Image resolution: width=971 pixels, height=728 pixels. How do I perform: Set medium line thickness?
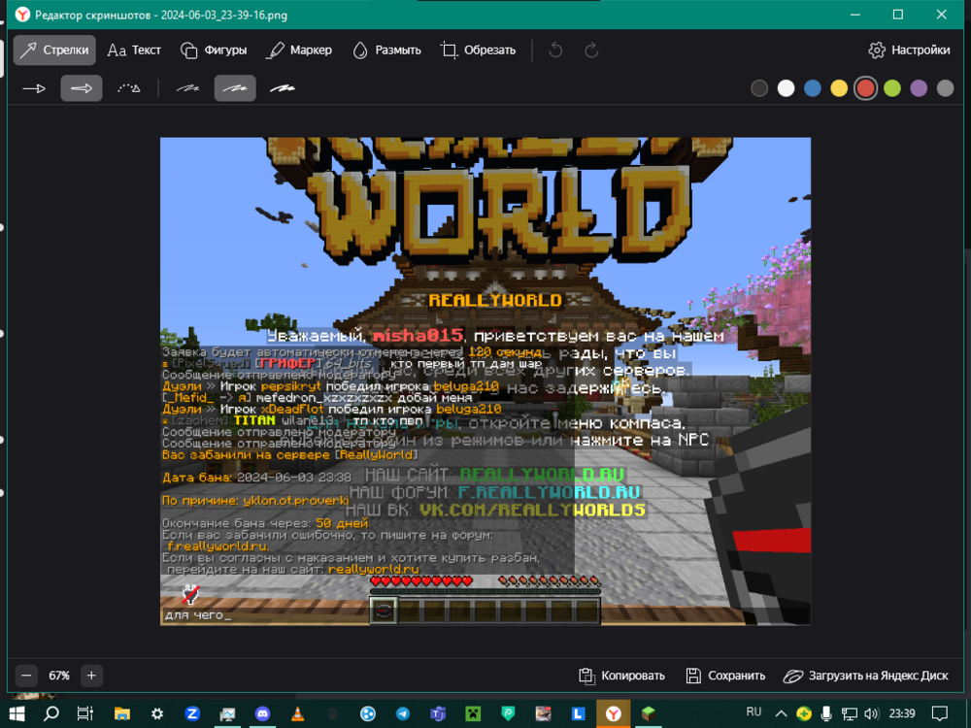coord(235,88)
